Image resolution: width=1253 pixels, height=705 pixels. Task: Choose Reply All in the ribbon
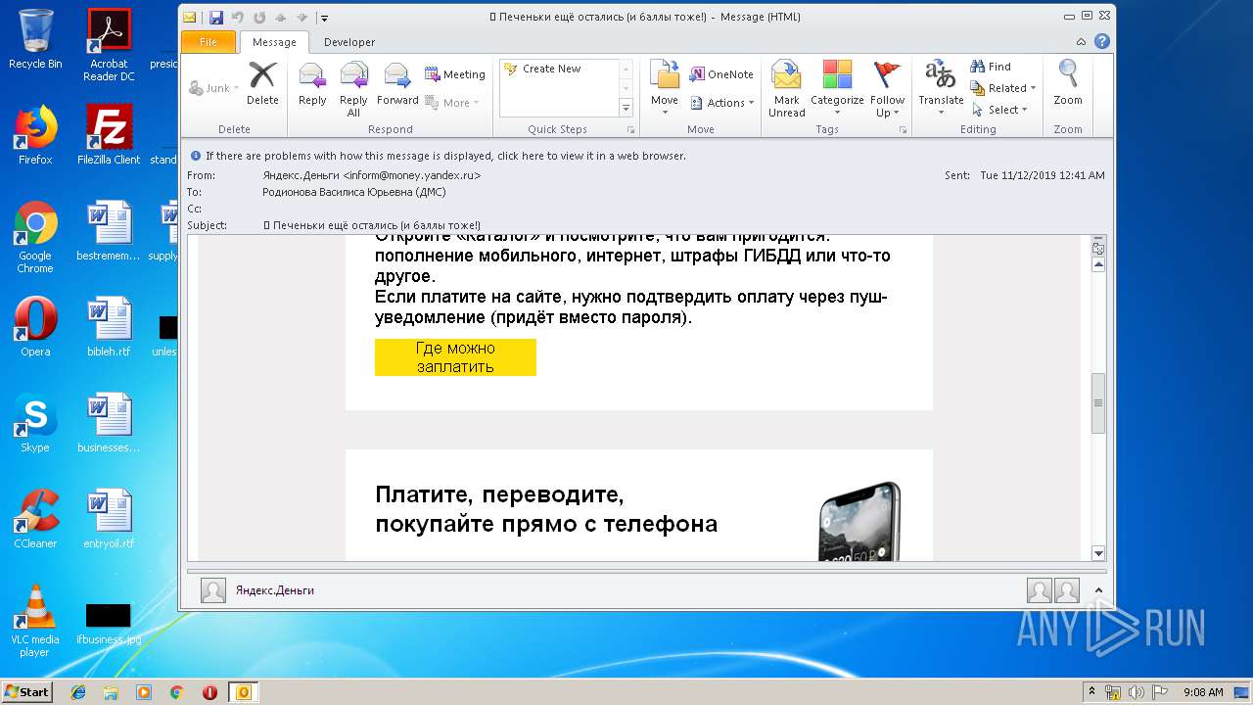353,88
